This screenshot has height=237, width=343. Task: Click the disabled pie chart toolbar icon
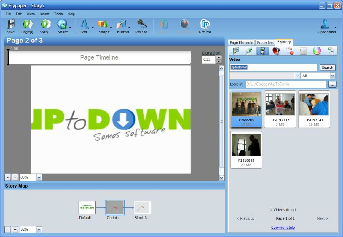point(163,24)
